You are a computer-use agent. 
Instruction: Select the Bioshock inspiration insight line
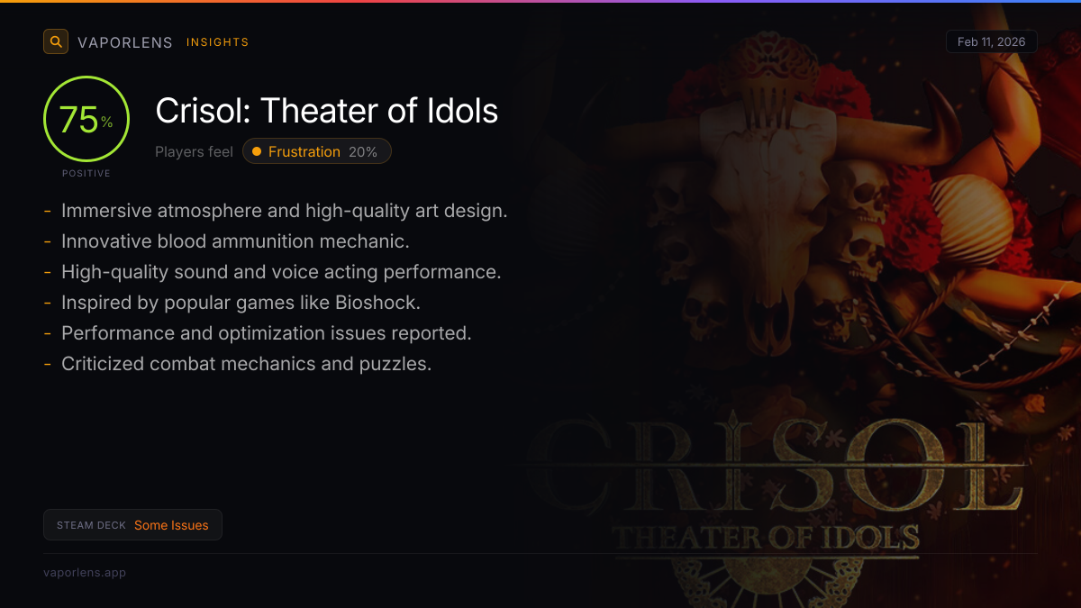tap(241, 303)
